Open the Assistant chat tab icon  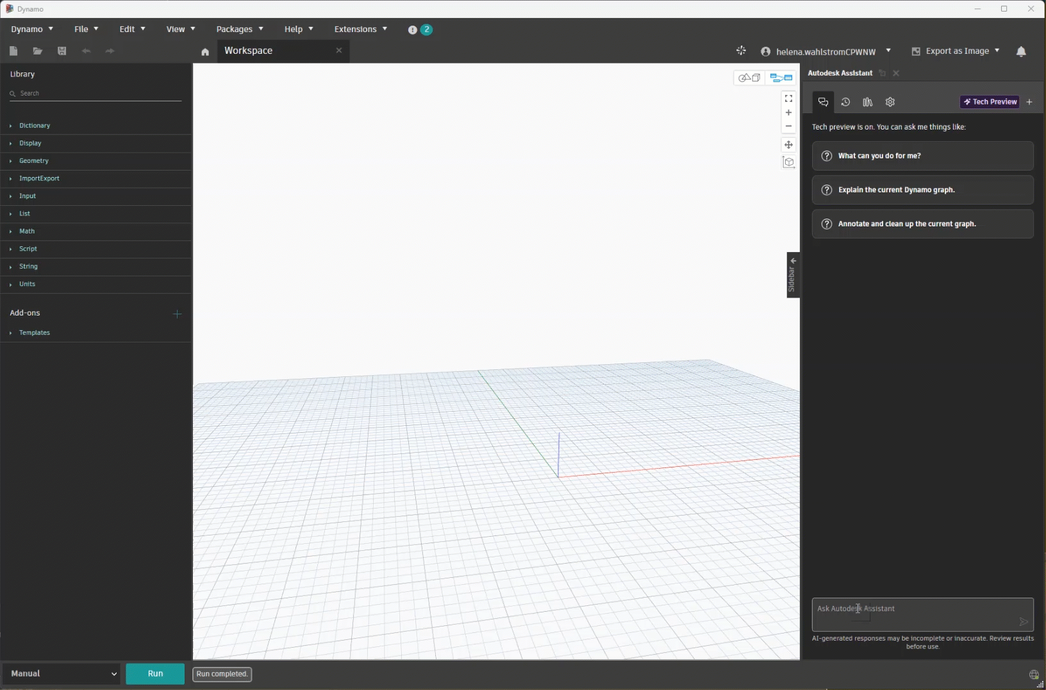[824, 102]
